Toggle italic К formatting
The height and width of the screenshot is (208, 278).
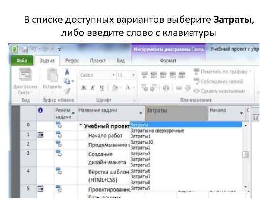pyautogui.click(x=93, y=87)
